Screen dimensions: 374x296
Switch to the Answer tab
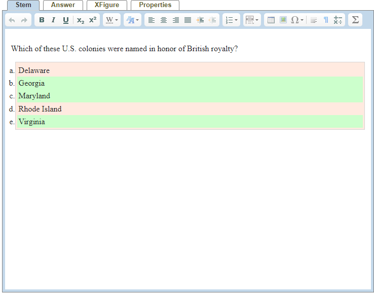63,5
